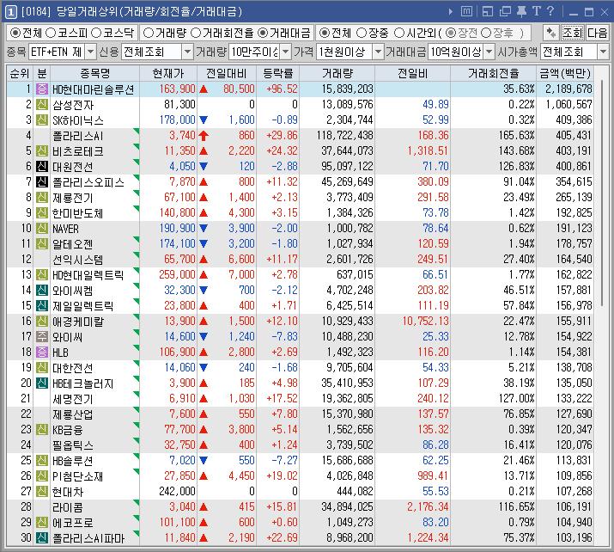Viewport: 614px width, 552px height.
Task: Click 대한전선 price 14,060
Action: tap(179, 367)
